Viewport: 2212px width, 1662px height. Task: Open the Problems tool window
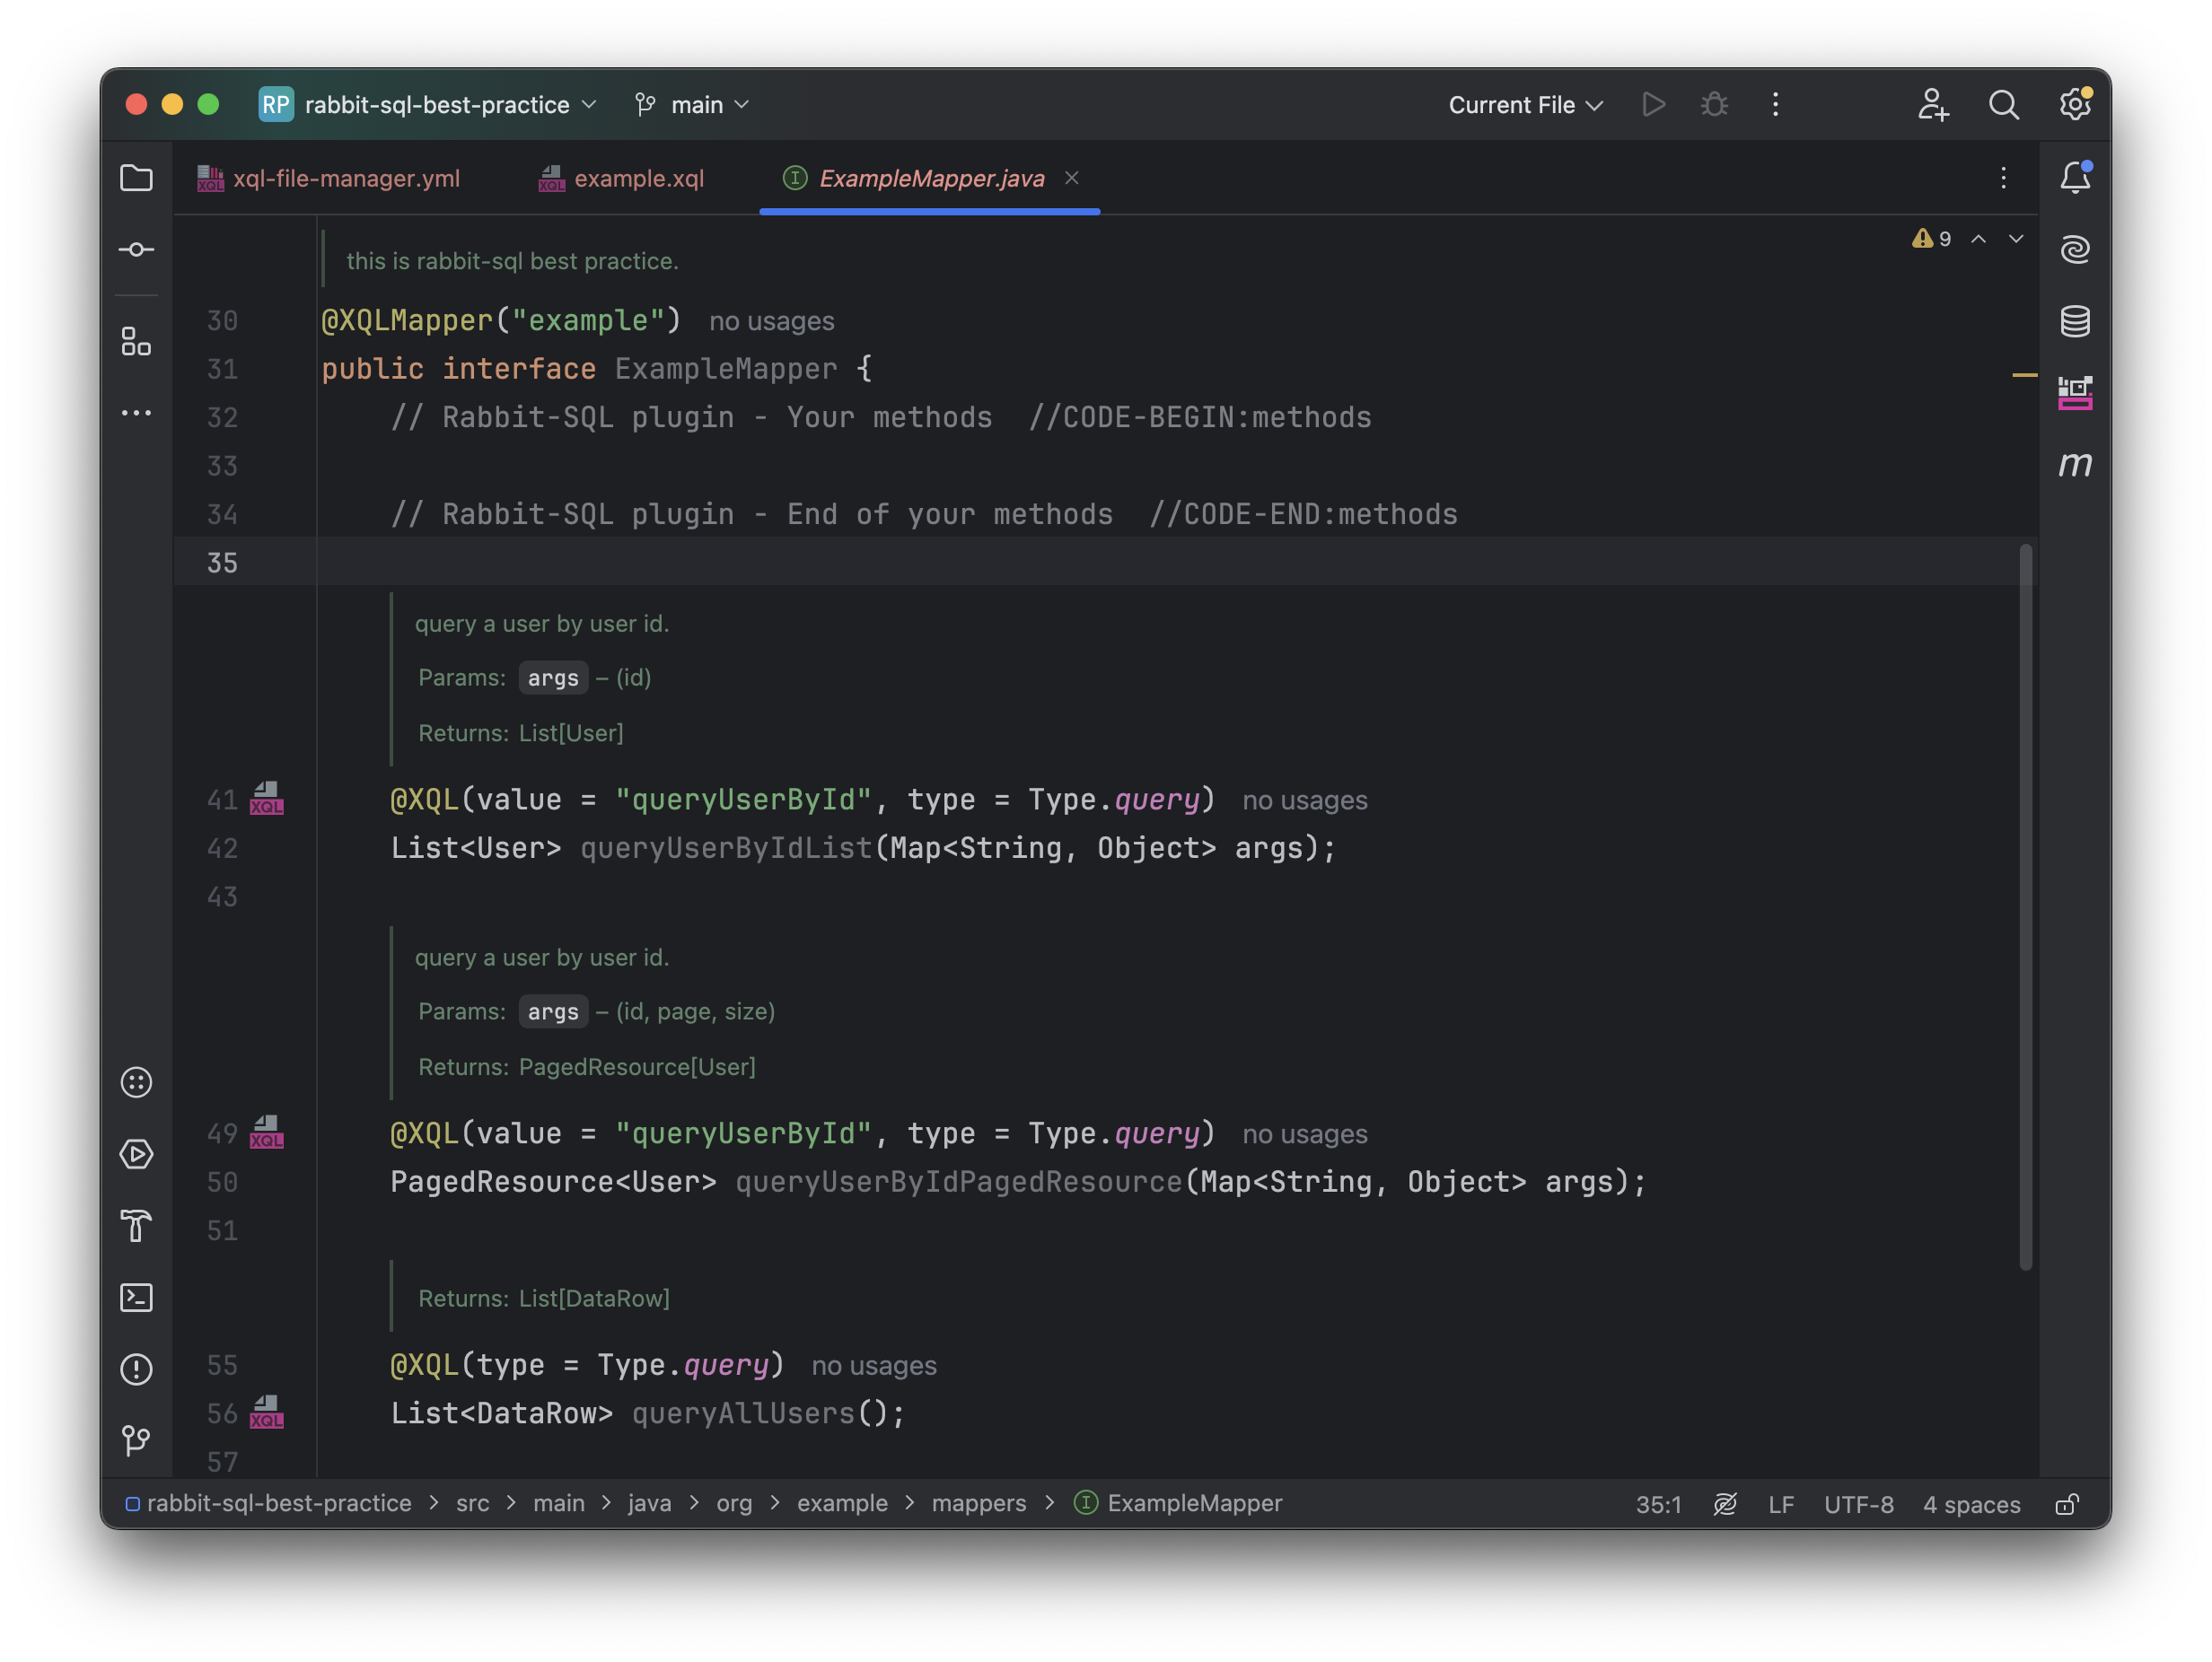(x=136, y=1370)
